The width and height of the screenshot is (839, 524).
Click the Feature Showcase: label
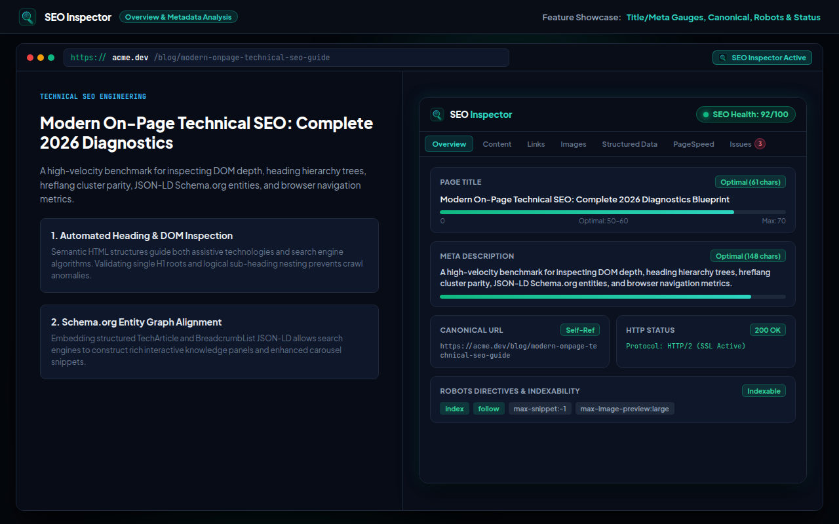click(x=581, y=17)
